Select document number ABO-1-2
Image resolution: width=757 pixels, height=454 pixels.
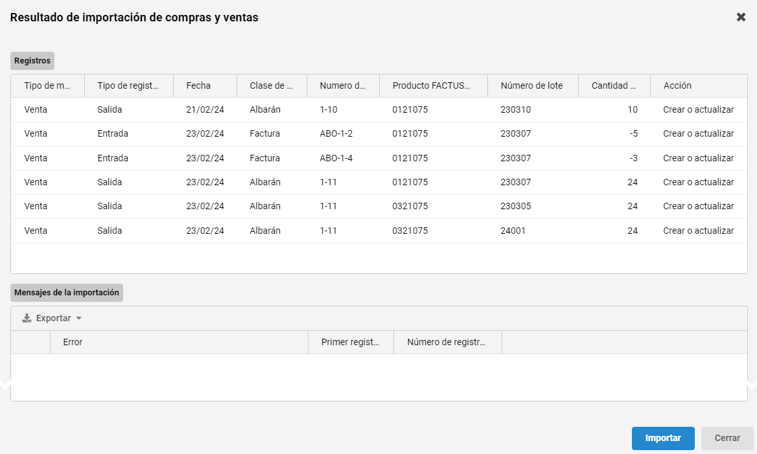coord(336,134)
